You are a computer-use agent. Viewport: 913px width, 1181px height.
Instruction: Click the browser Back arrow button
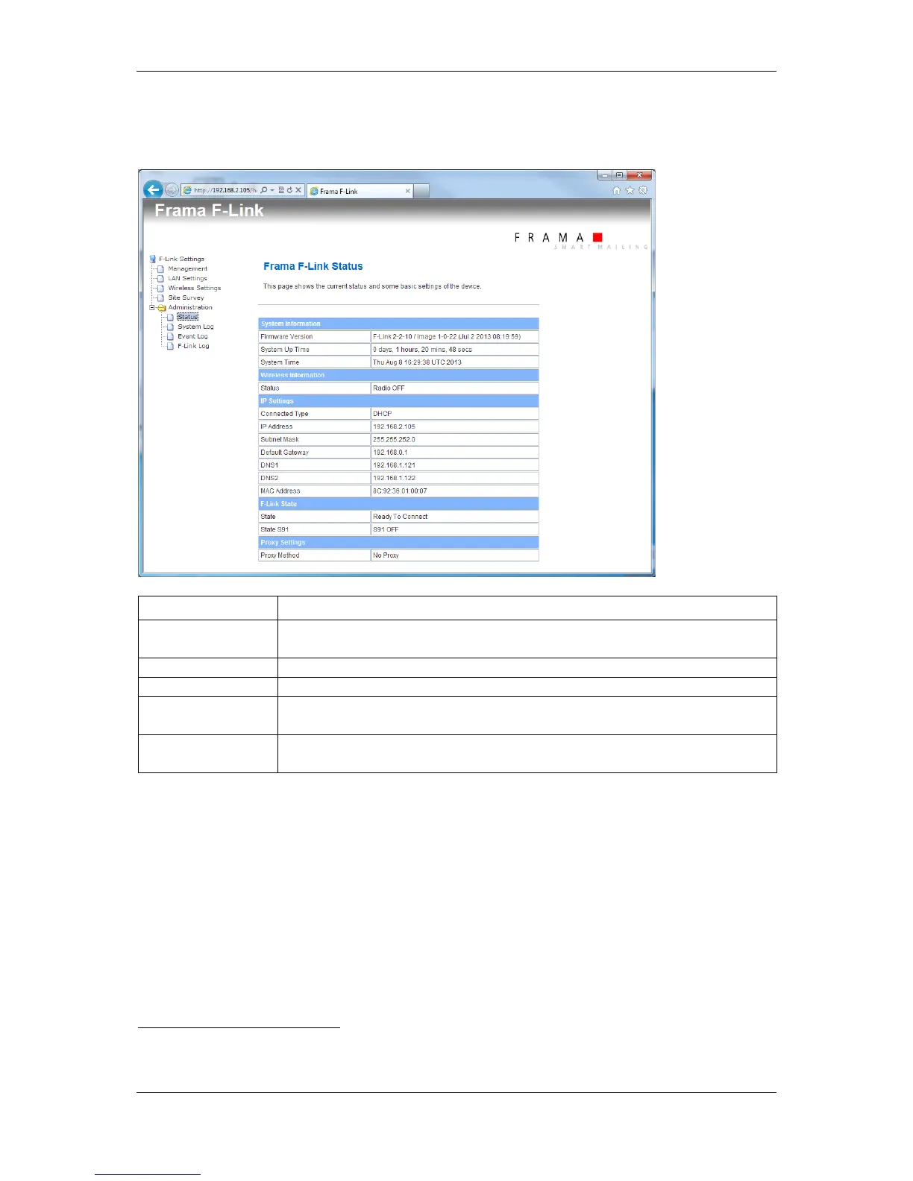153,189
